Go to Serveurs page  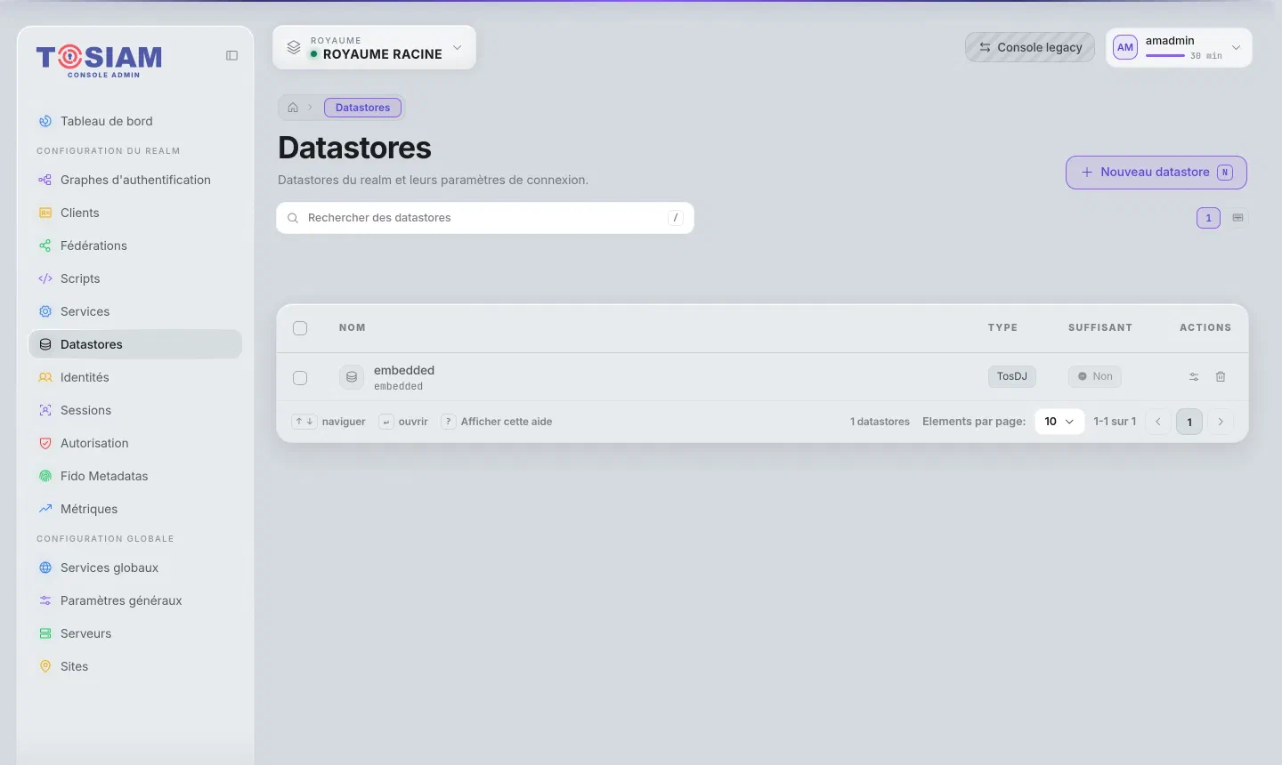[135, 633]
